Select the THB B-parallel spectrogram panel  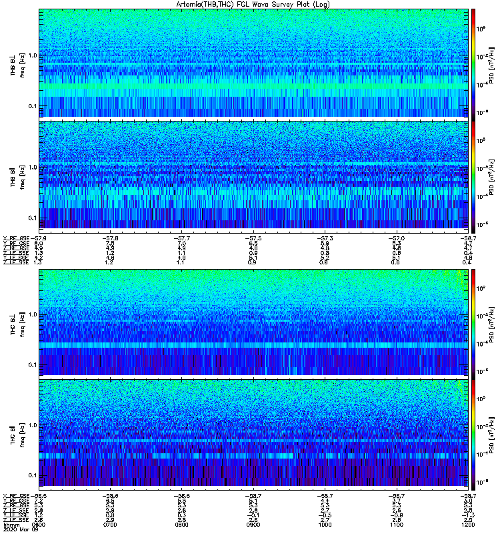(254, 175)
